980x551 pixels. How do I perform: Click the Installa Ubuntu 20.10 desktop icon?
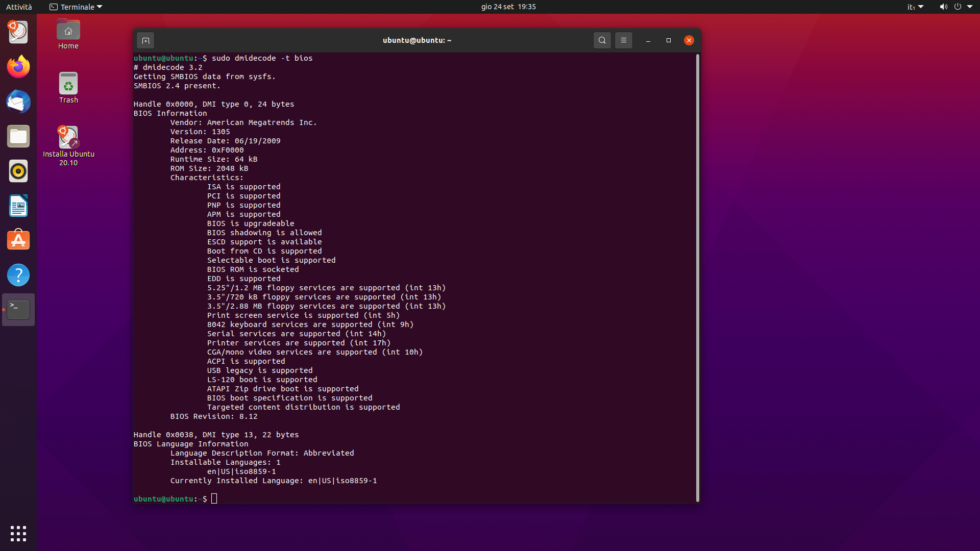(68, 138)
